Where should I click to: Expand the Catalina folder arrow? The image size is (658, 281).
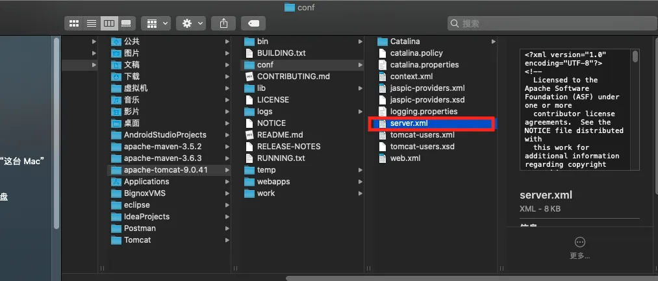pyautogui.click(x=494, y=42)
